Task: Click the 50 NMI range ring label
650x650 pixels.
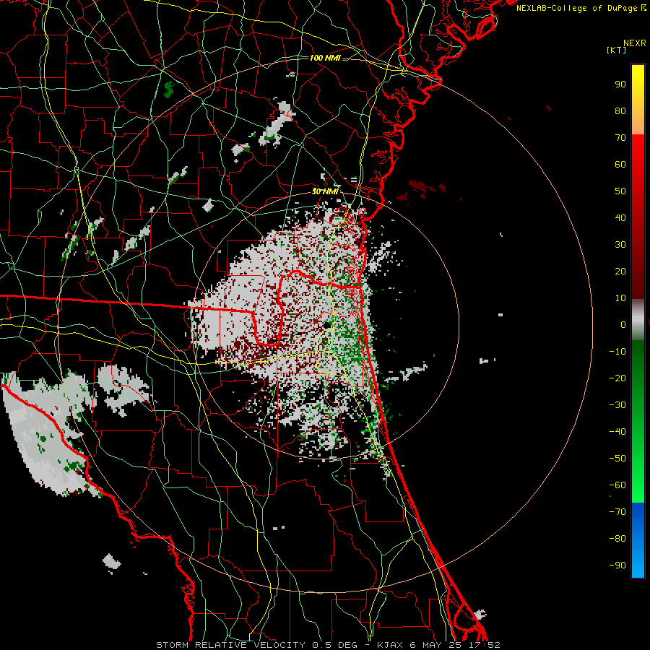Action: [x=325, y=191]
